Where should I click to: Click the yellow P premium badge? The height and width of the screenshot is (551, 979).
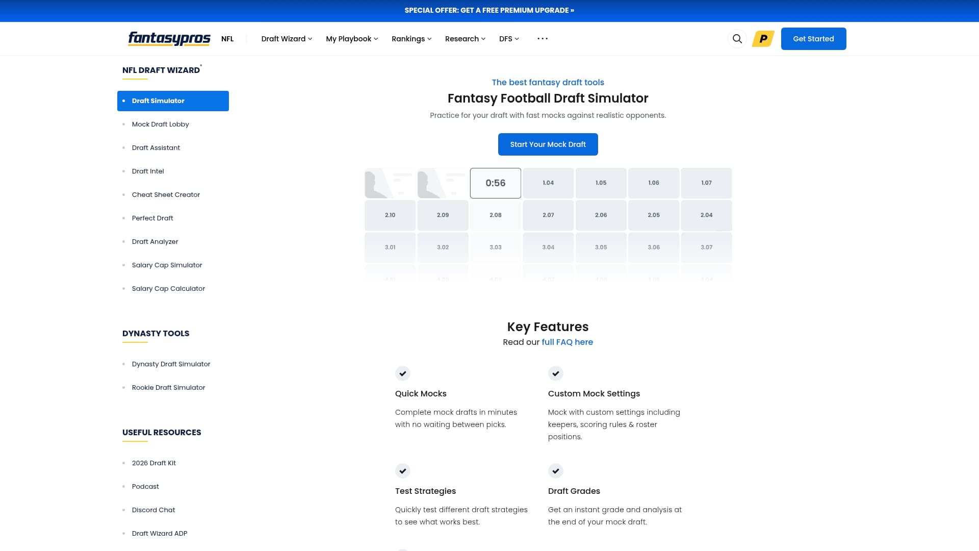point(763,39)
